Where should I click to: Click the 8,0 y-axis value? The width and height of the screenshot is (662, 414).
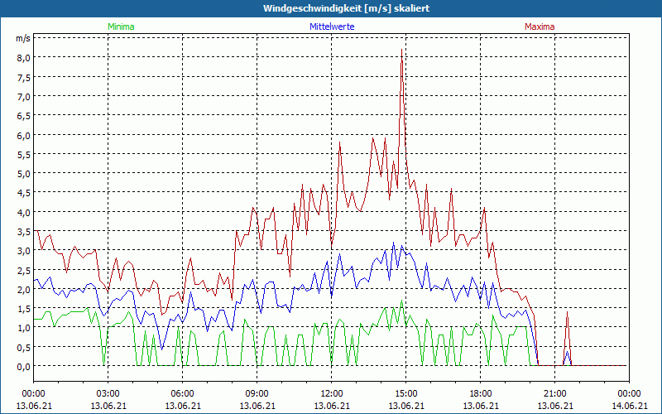click(x=24, y=58)
